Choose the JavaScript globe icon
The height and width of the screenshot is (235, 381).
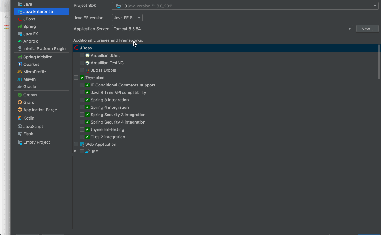pos(20,127)
